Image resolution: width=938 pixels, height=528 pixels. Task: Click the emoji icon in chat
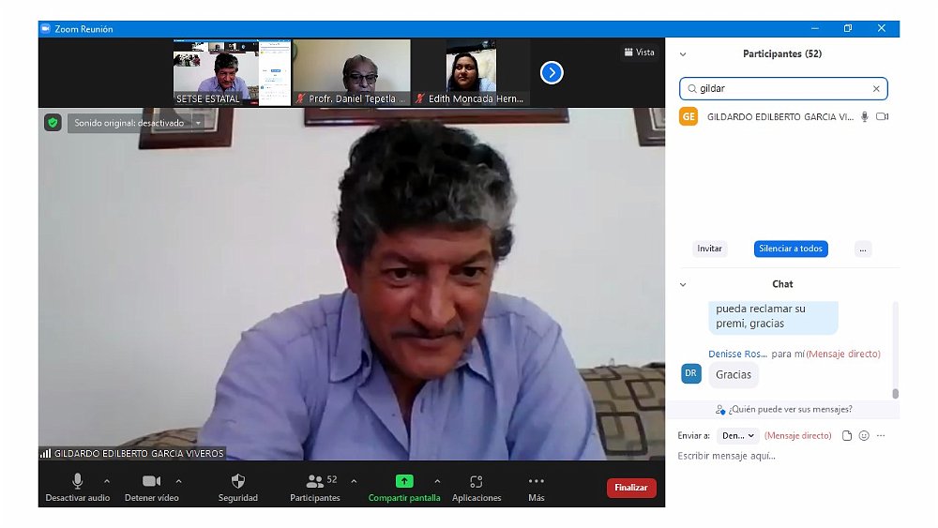click(x=864, y=436)
